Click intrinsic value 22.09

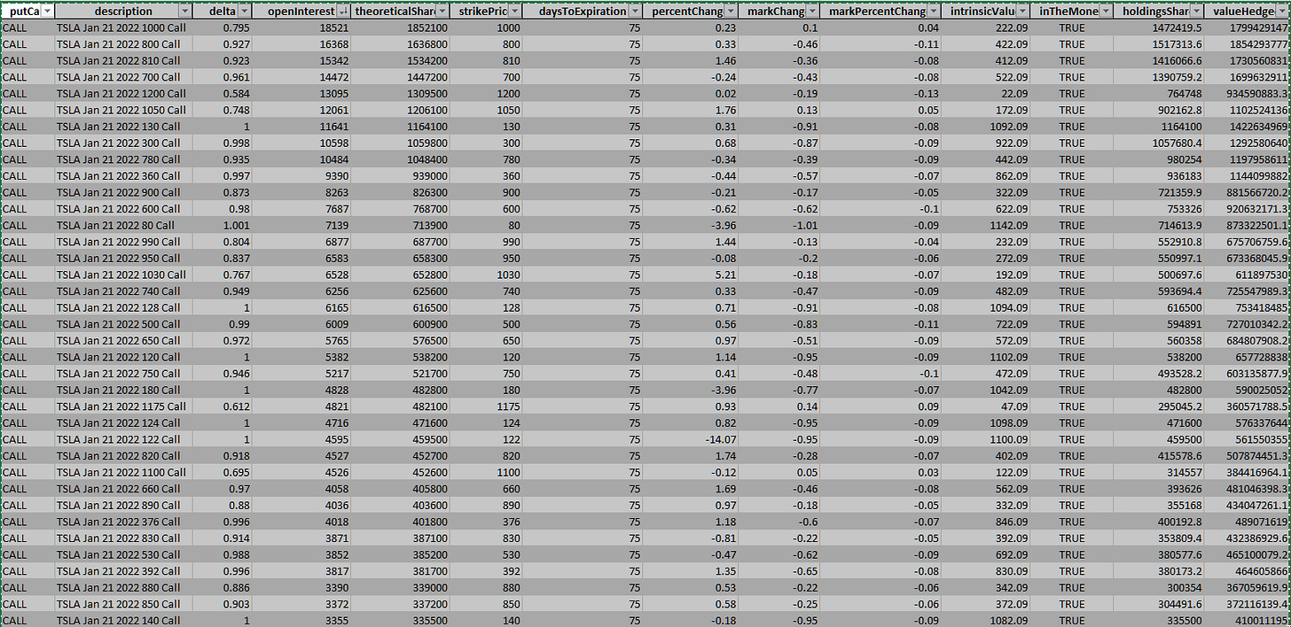click(1013, 94)
